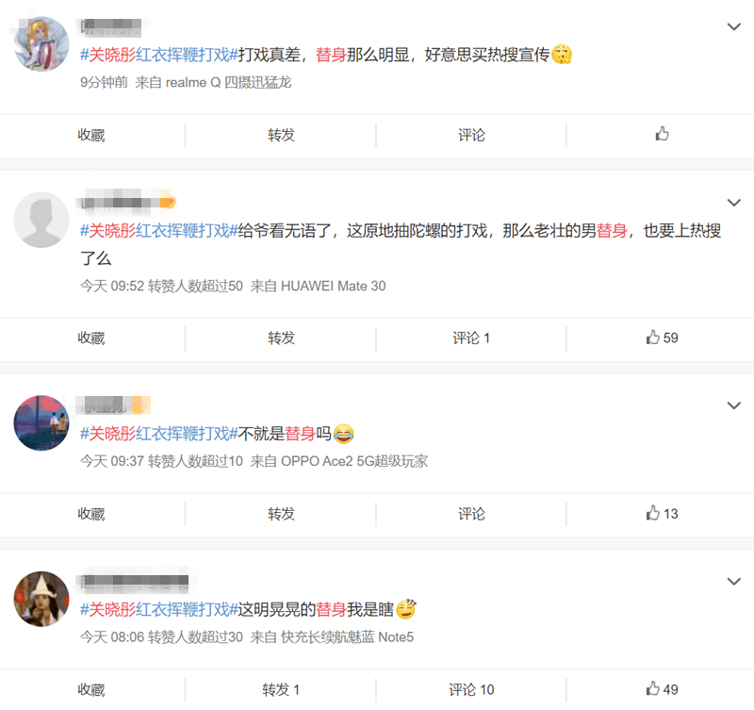Bookmark the first post with 收藏
Viewport: 754px width, 710px height.
coord(91,135)
